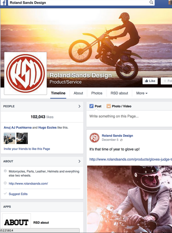This screenshot has height=233, width=172.
Task: Expand the ABOUT section chevron
Action: [x=79, y=161]
